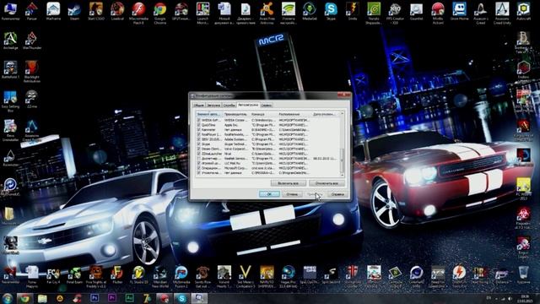Open the Vegas Pro desktop shortcut
The width and height of the screenshot is (540, 304).
pos(289,276)
